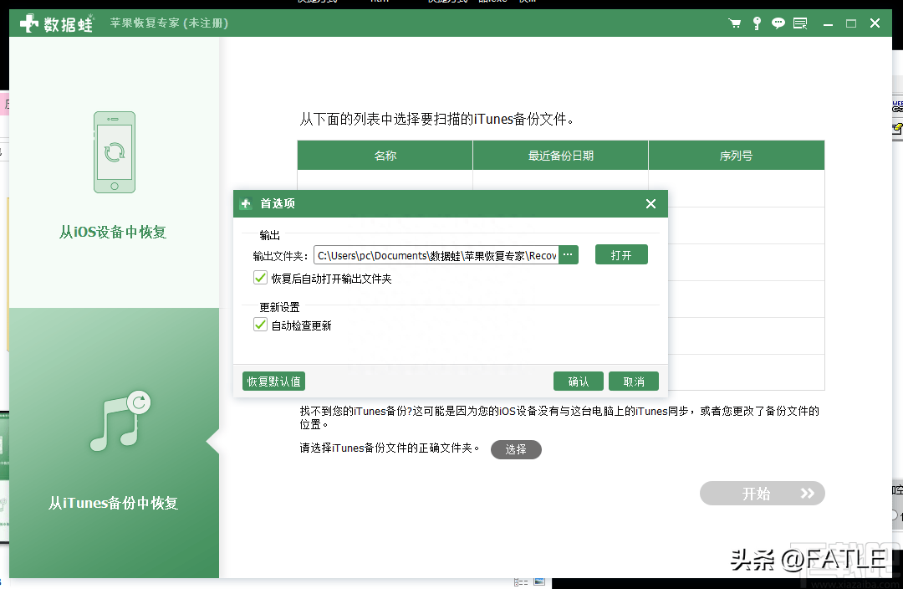The image size is (903, 589).
Task: Toggle the 自动检查更新 checkbox
Action: click(260, 325)
